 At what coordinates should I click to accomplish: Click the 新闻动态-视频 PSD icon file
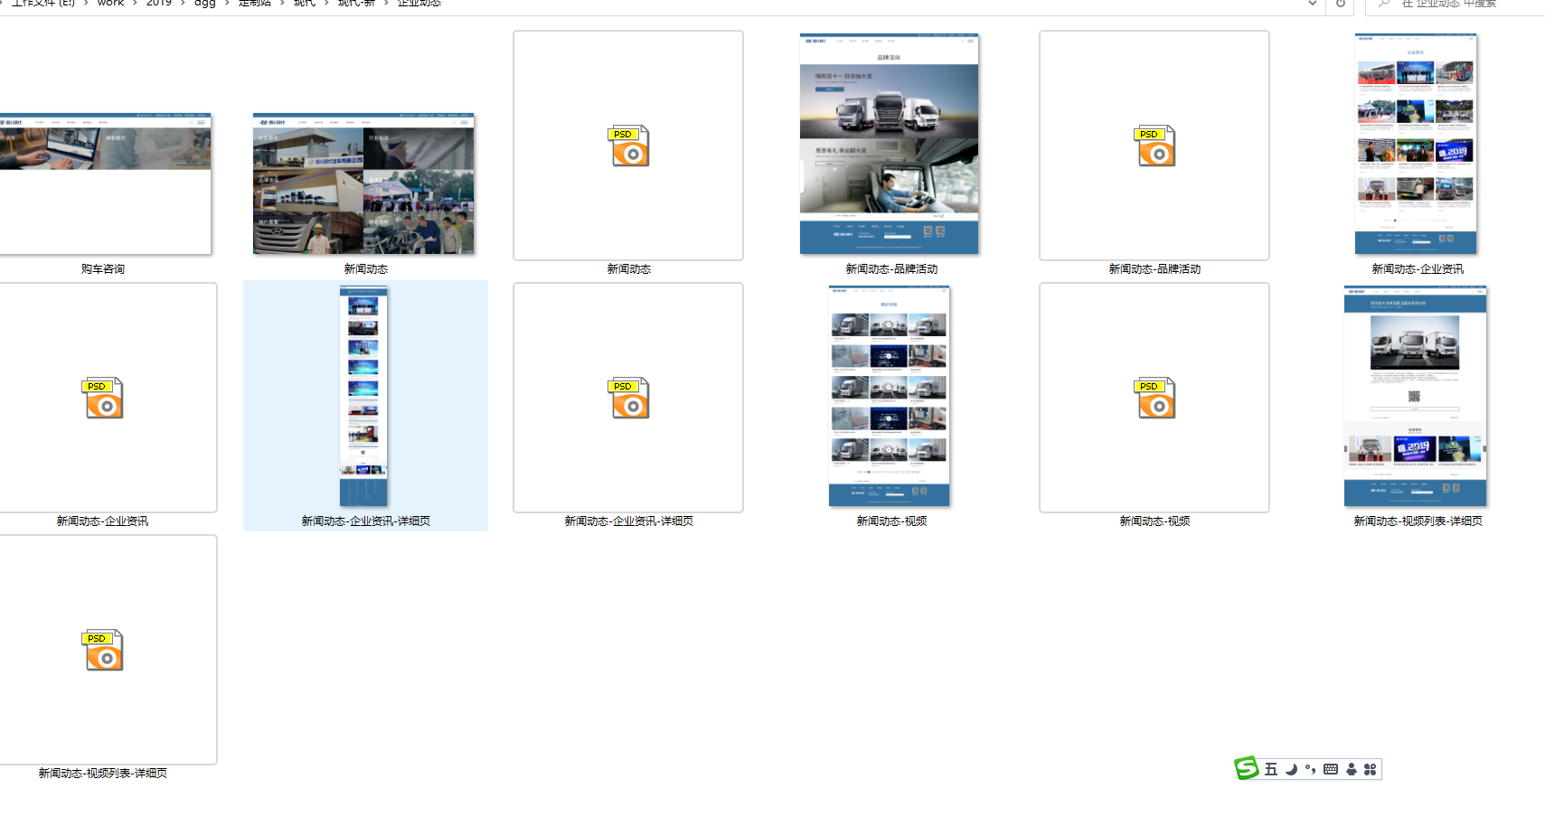[x=1154, y=398]
